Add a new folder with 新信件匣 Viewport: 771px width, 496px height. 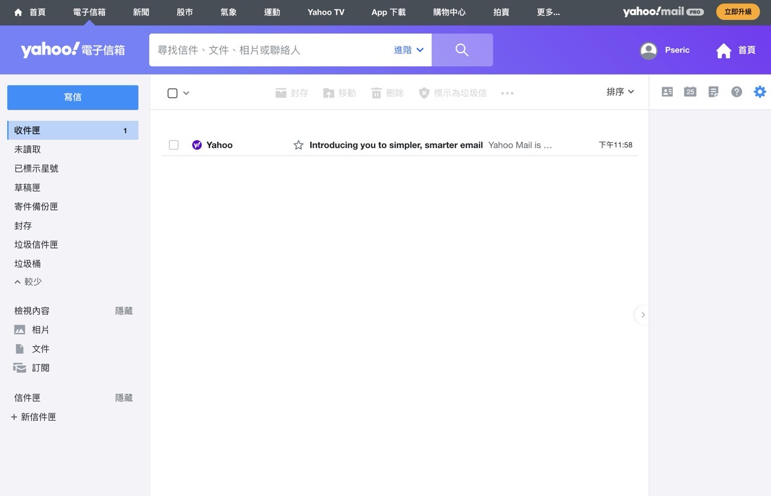click(34, 417)
